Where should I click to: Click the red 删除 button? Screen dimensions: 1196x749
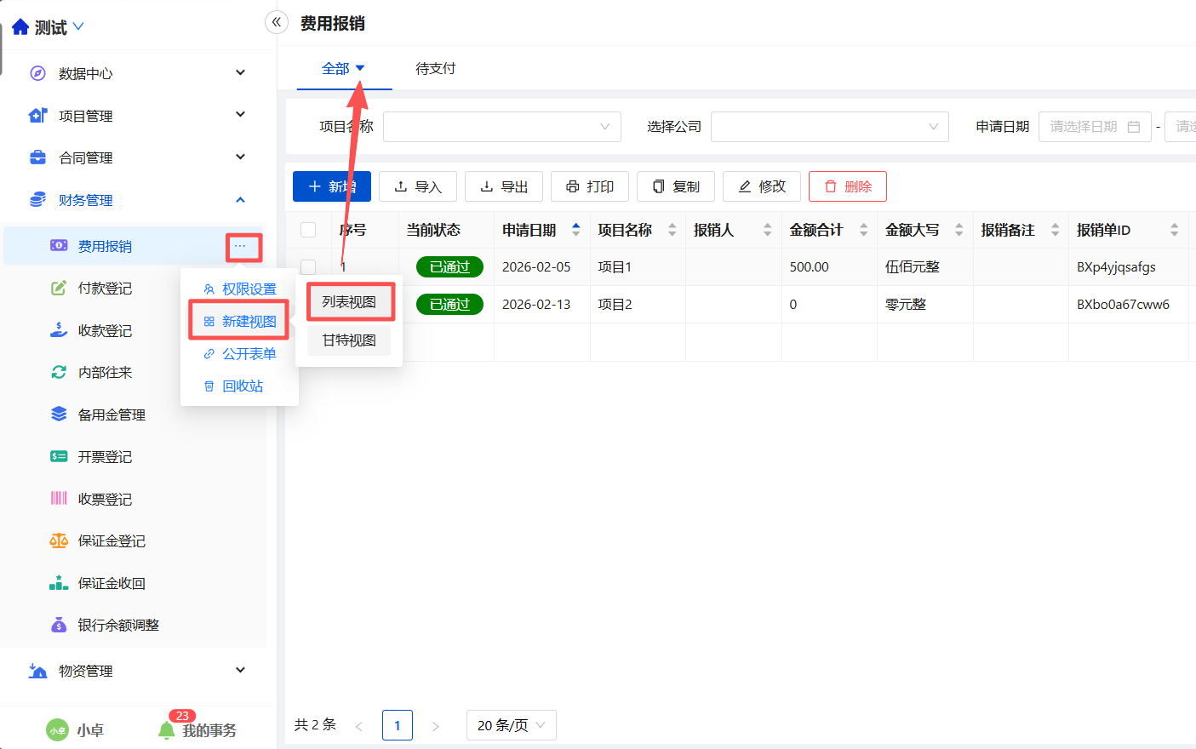coord(847,186)
